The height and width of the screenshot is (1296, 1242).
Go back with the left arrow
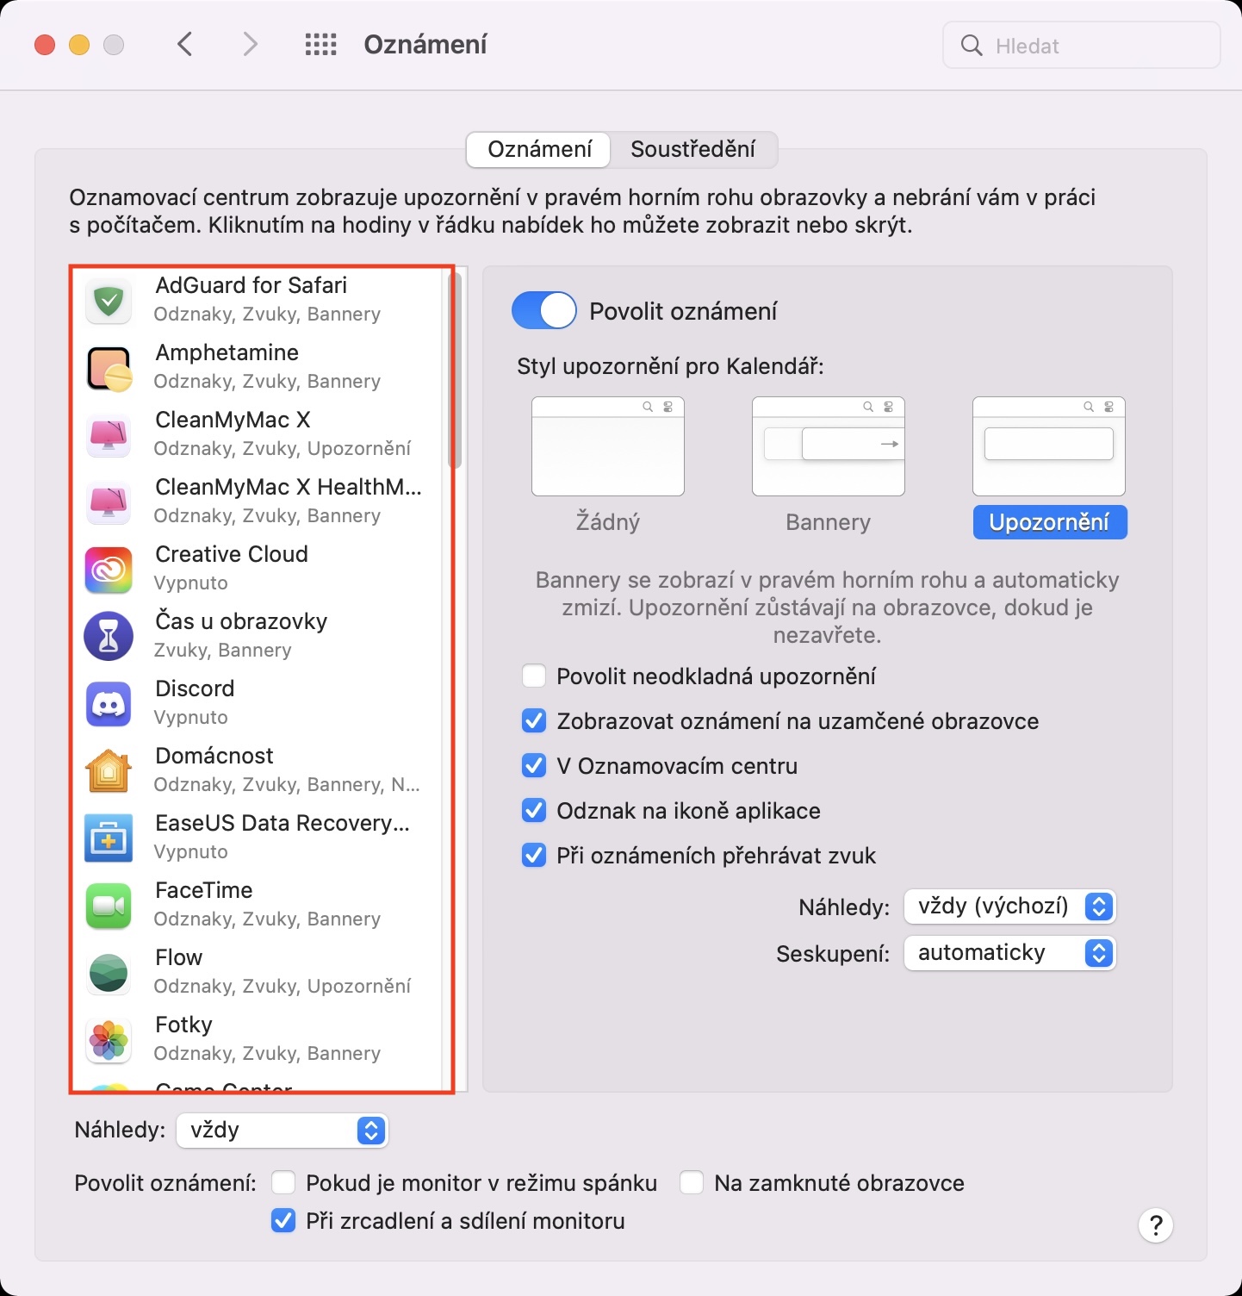[x=184, y=44]
